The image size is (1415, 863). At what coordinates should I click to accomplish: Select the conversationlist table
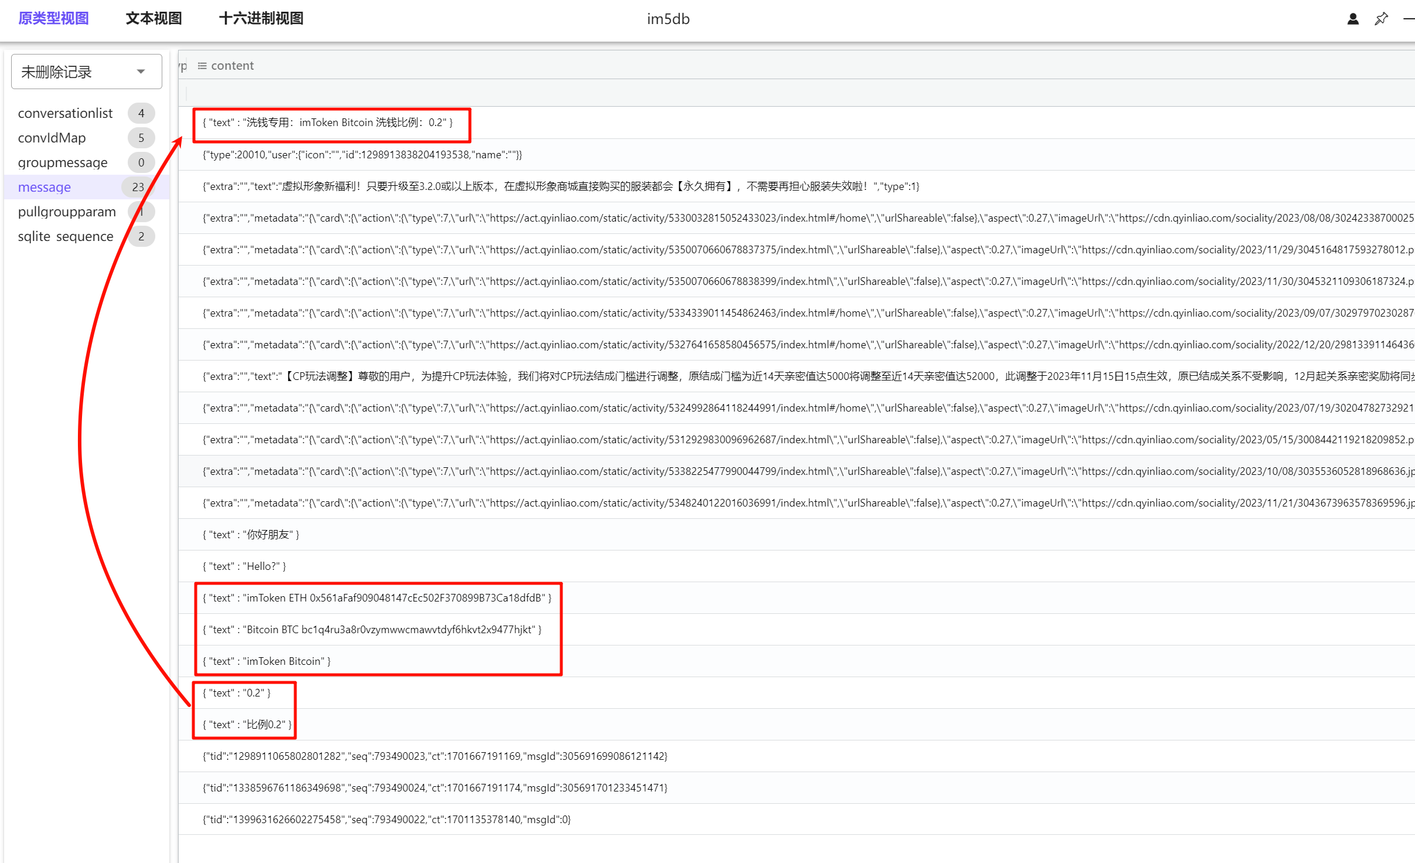65,113
